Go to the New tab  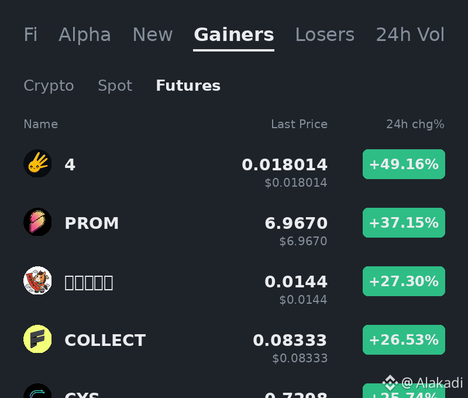click(x=153, y=35)
